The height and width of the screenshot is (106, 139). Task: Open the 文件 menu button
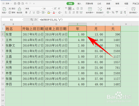[7, 3]
